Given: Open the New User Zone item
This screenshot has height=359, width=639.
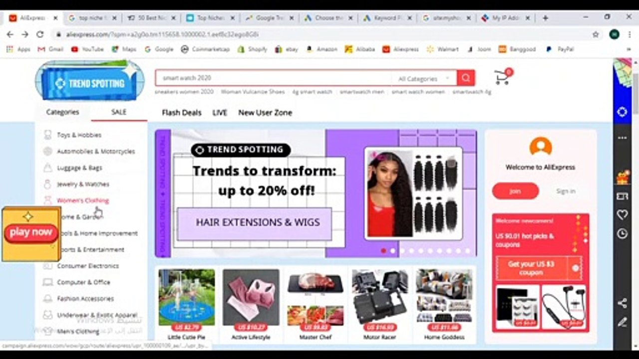Looking at the screenshot, I should (265, 113).
